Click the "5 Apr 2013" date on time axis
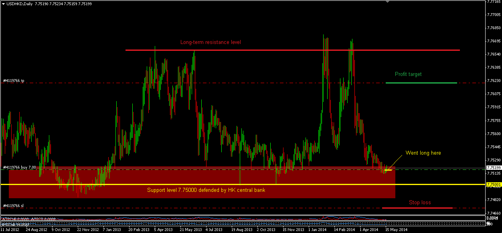Image resolution: width=502 pixels, height=233 pixels. point(164,230)
